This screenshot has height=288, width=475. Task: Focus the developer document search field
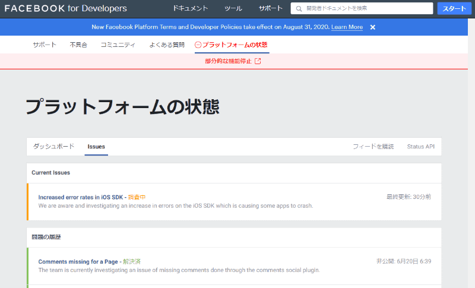tap(362, 8)
